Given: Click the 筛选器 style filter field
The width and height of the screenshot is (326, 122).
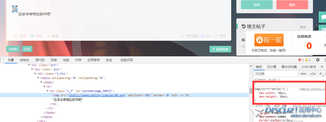Looking at the screenshot, I should (x=276, y=74).
